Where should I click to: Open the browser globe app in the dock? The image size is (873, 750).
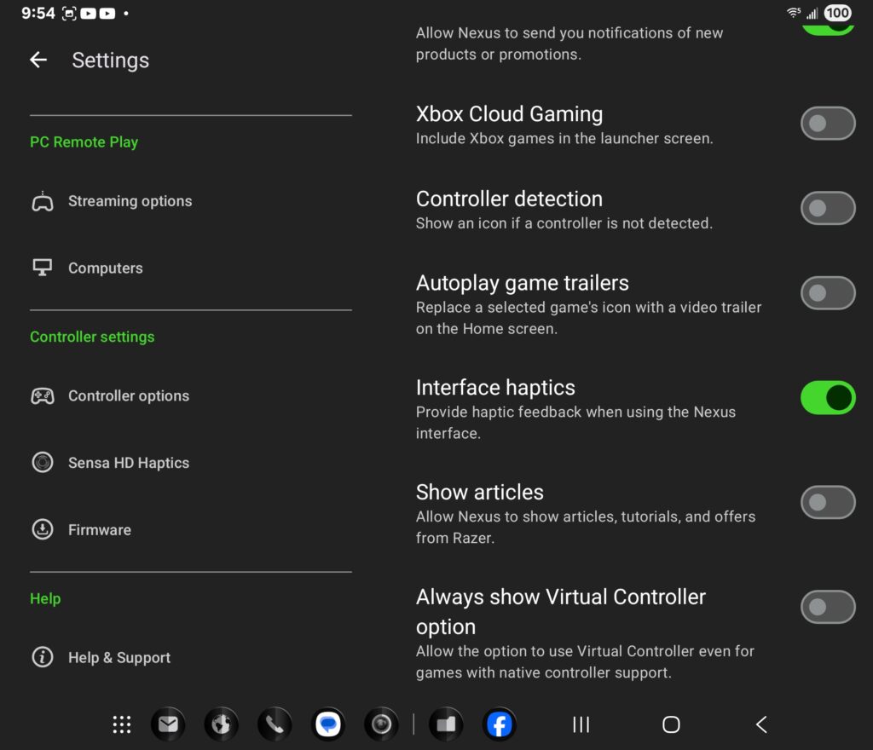(221, 724)
